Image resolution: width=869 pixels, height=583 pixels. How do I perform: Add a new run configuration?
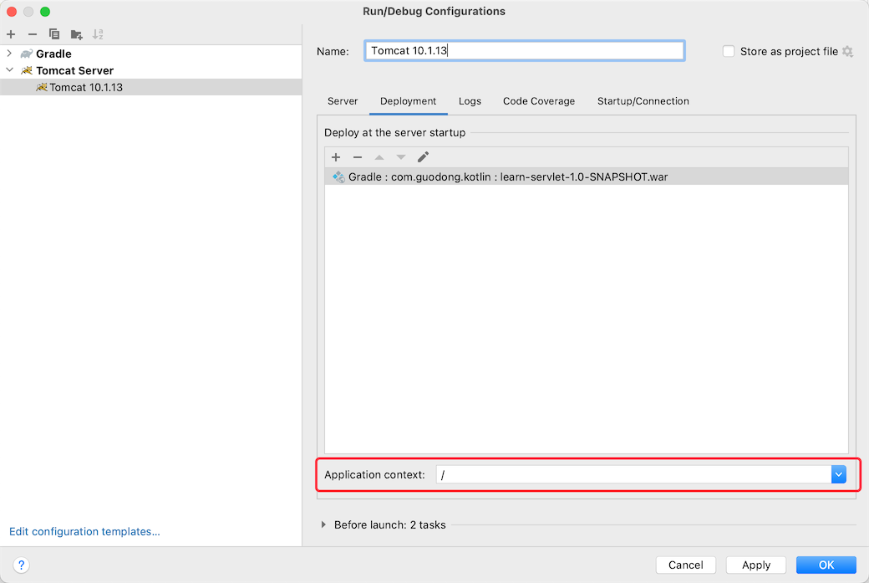[10, 34]
